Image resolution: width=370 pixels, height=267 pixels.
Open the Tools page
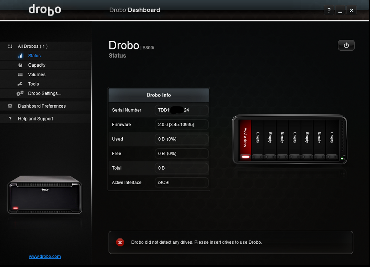(x=46, y=84)
